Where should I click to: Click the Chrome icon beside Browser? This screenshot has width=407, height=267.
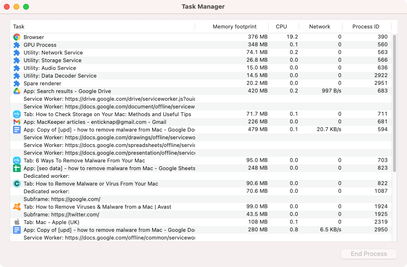point(16,37)
